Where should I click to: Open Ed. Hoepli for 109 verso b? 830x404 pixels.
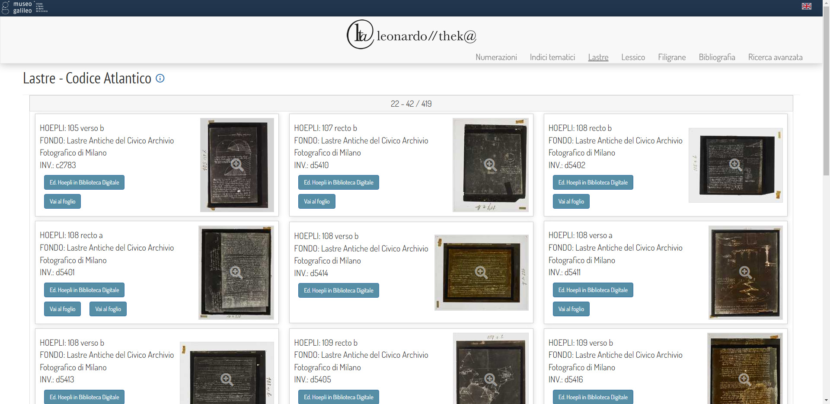tap(593, 397)
